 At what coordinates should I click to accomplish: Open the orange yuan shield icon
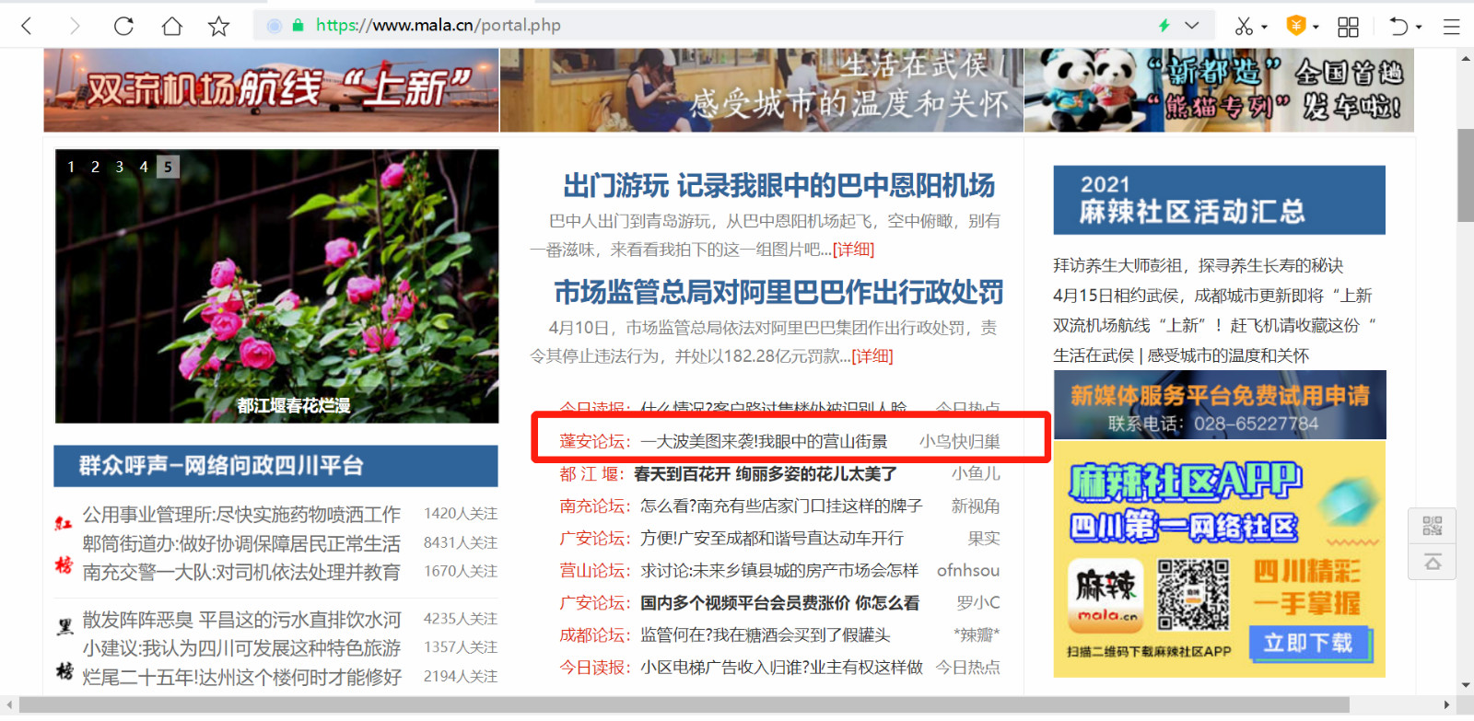1296,26
